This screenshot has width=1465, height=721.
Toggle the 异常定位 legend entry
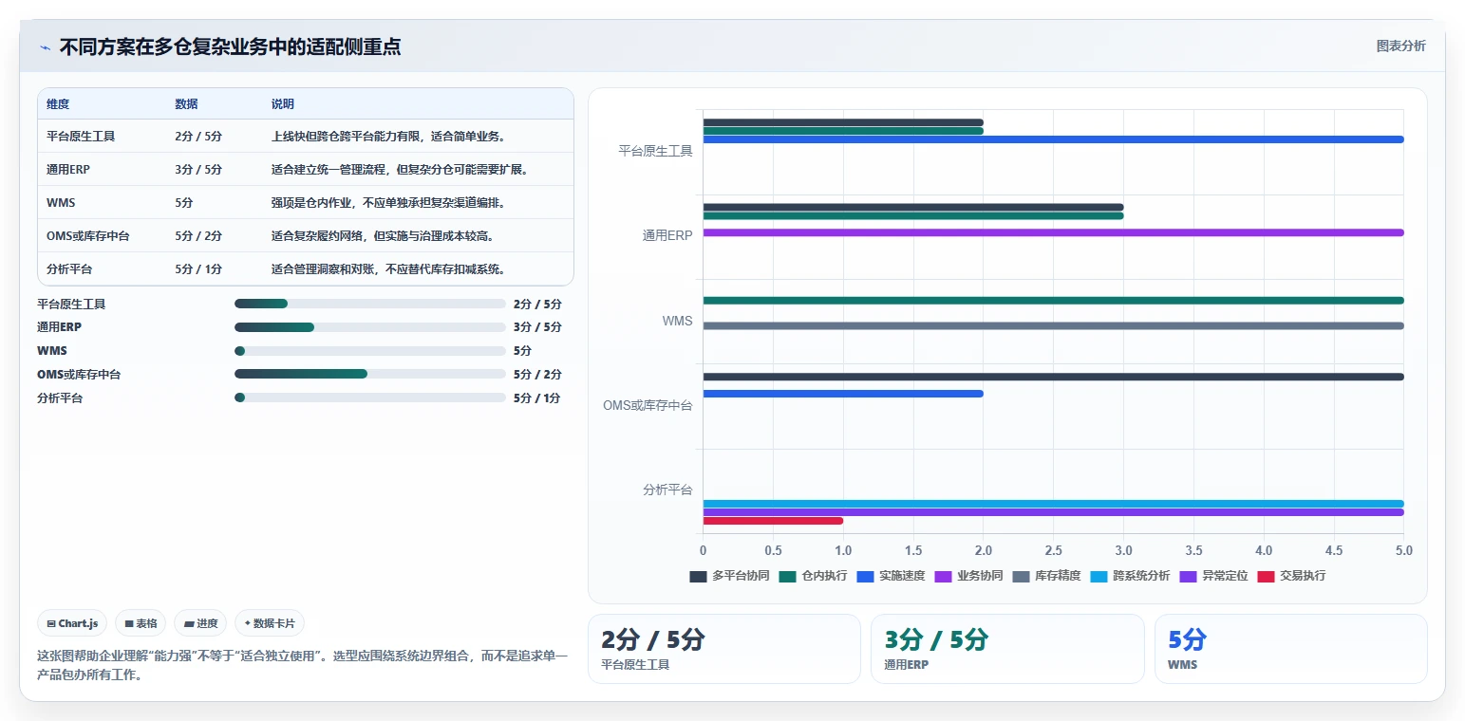click(1213, 576)
